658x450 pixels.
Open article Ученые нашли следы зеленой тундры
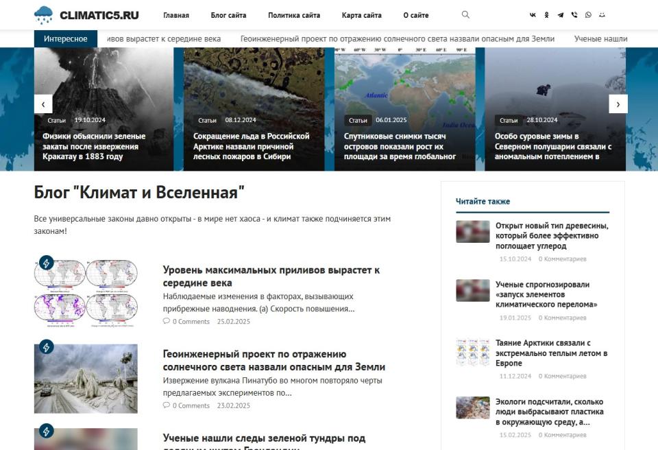pos(264,441)
